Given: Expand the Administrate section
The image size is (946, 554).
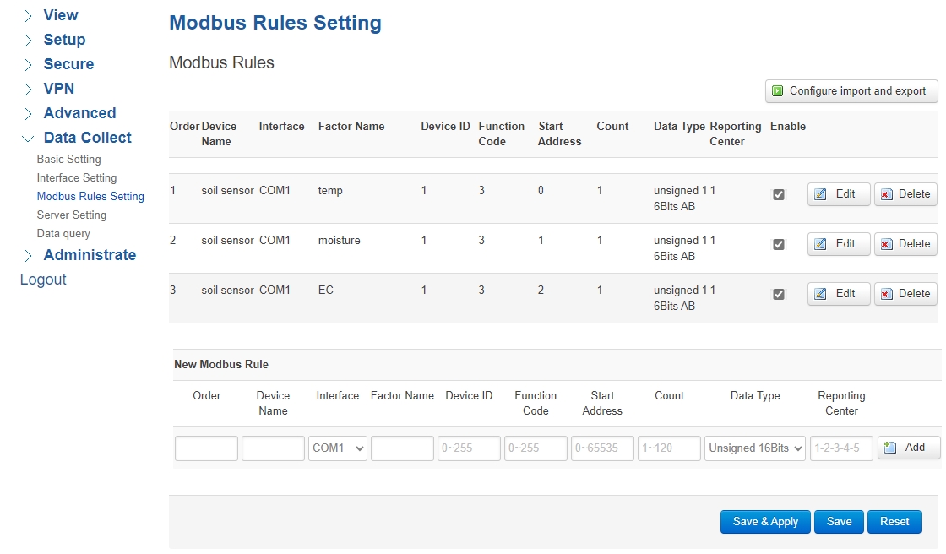Looking at the screenshot, I should (89, 255).
